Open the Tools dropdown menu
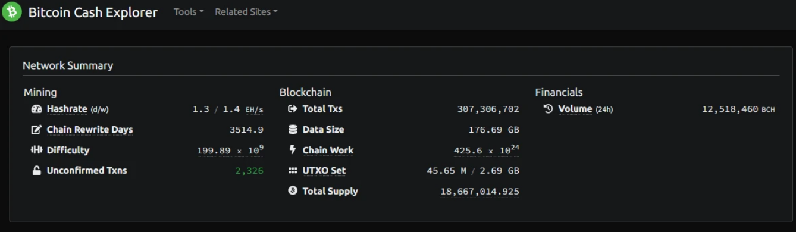Viewport: 796px width, 232px height. (x=189, y=12)
